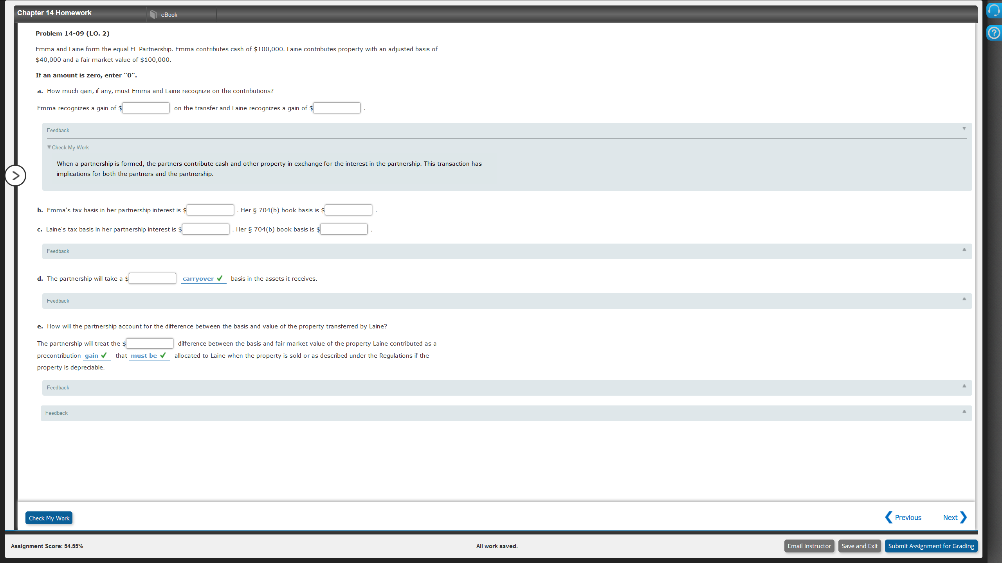
Task: Collapse the first Feedback panel arrow
Action: [964, 129]
